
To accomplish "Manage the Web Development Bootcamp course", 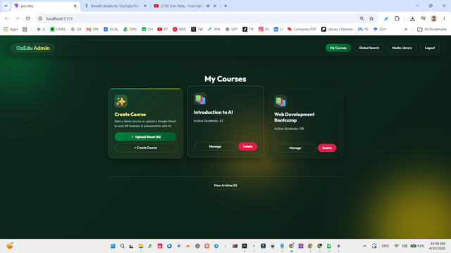I will tap(295, 148).
